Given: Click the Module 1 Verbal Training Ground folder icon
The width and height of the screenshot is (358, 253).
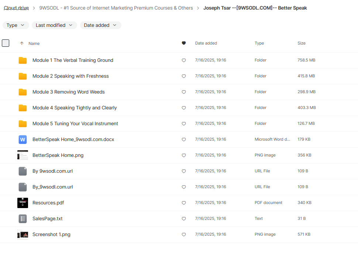Looking at the screenshot, I should (x=23, y=60).
